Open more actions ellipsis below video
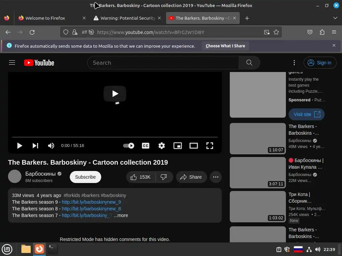This screenshot has height=256, width=342. pyautogui.click(x=216, y=177)
